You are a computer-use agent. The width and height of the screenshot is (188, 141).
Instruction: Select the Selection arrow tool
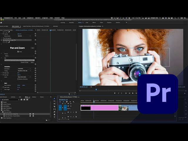(x=54, y=98)
